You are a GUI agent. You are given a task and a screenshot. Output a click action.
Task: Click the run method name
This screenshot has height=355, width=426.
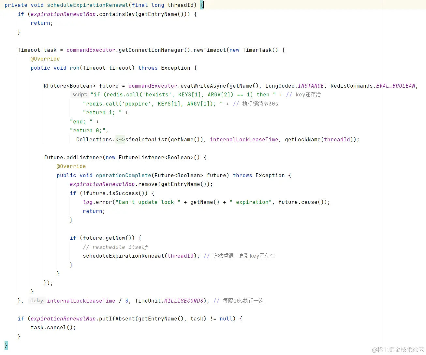pyautogui.click(x=75, y=68)
